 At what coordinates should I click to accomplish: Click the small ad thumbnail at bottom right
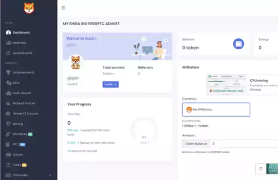point(267,169)
